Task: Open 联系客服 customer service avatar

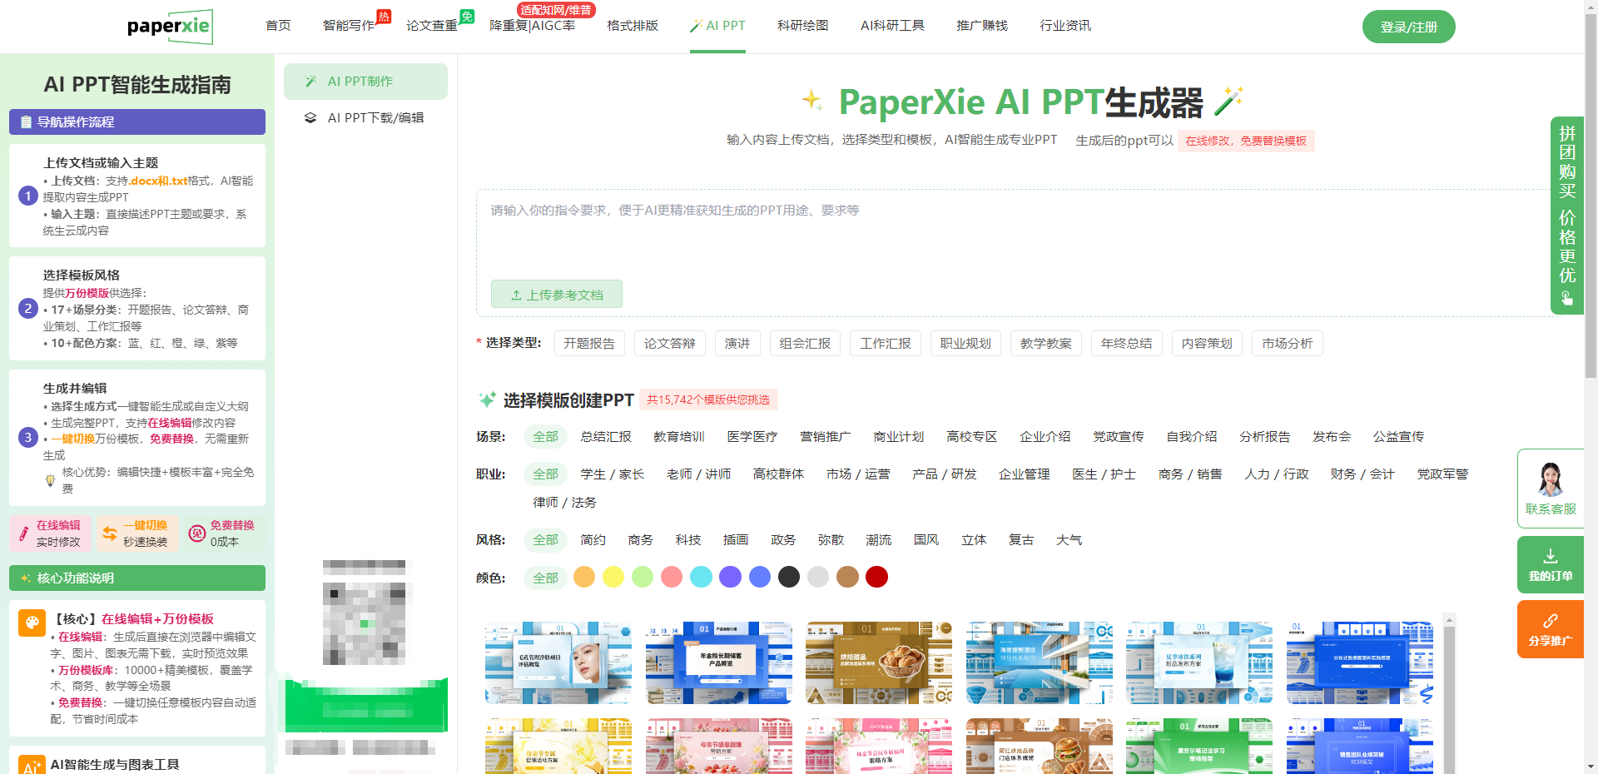Action: pyautogui.click(x=1550, y=479)
